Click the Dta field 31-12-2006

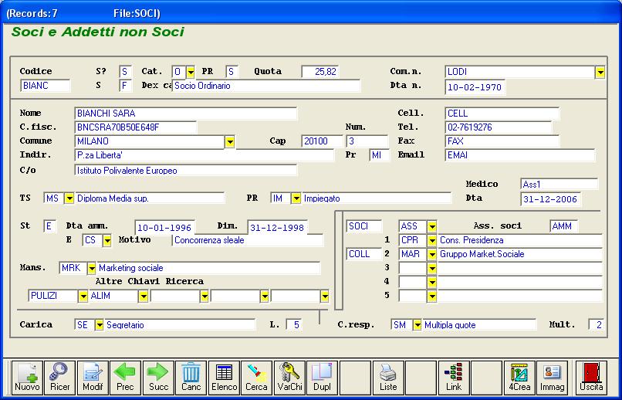(x=550, y=199)
